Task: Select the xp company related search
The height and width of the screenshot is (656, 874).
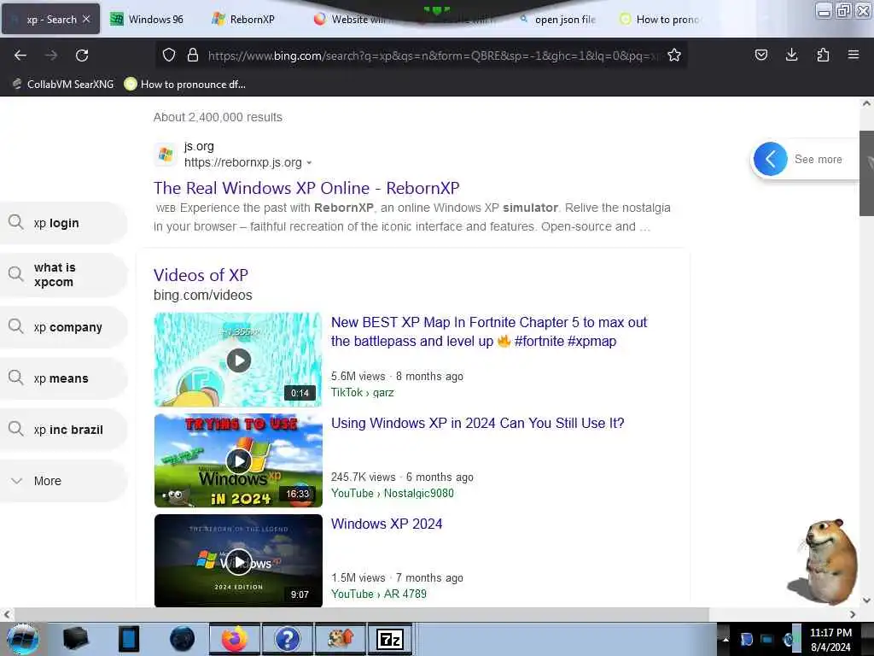Action: [x=63, y=327]
